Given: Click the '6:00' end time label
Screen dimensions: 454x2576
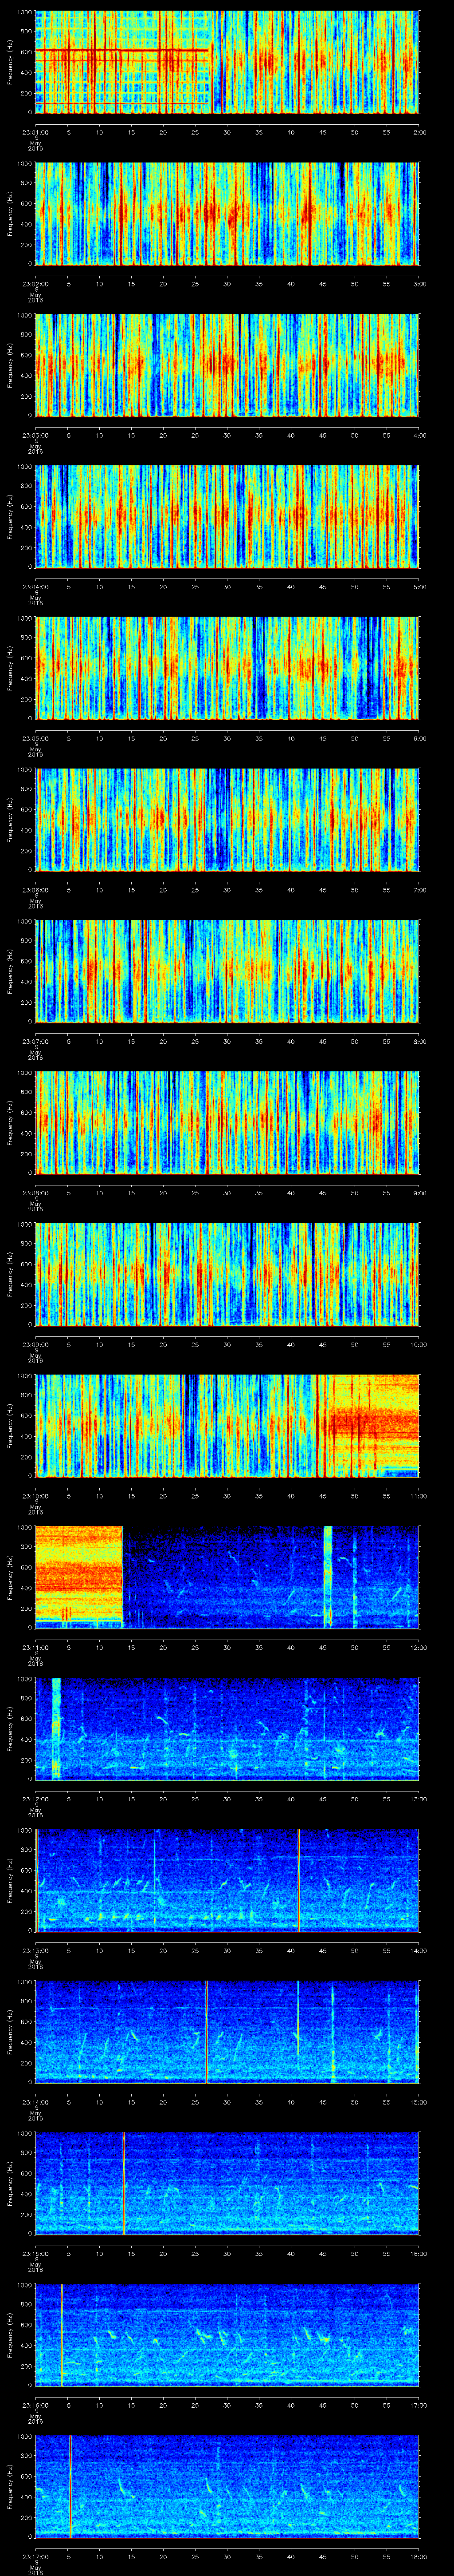Looking at the screenshot, I should click(x=420, y=738).
